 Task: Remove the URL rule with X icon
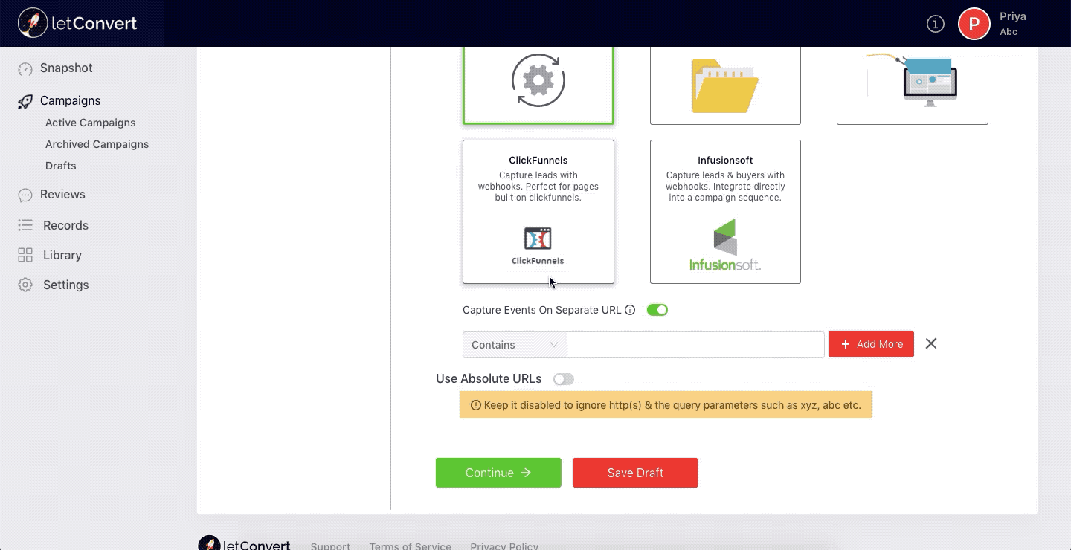[x=931, y=343]
